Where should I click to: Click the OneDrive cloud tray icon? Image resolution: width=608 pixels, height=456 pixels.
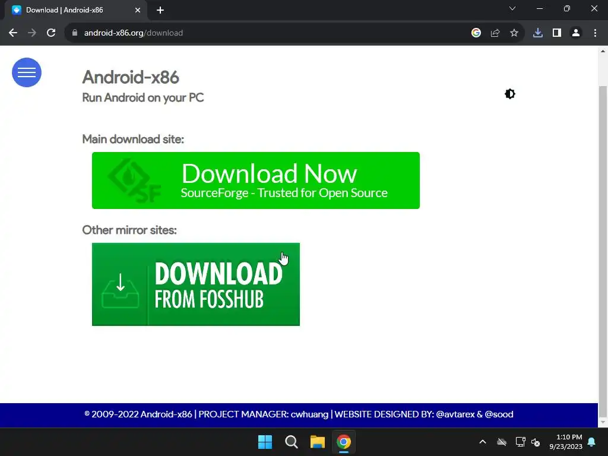(502, 442)
